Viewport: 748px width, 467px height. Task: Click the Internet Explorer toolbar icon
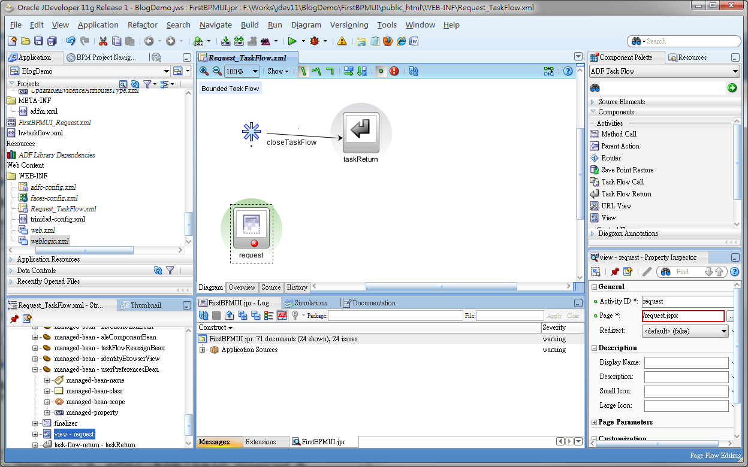[401, 41]
